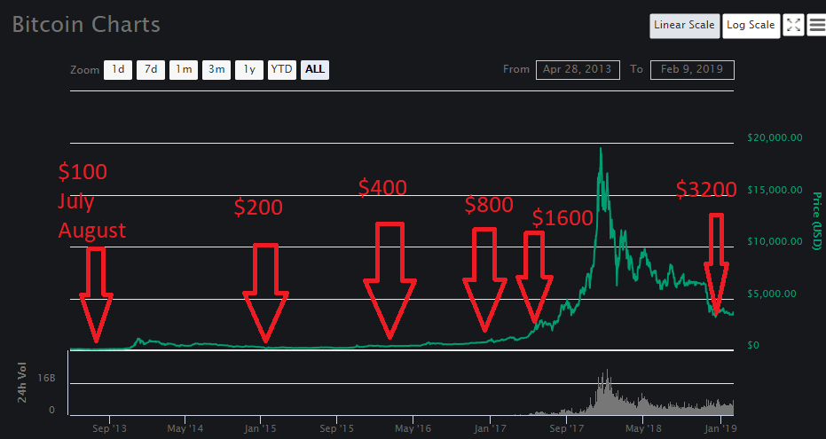Open chart in fullscreen mode

click(793, 25)
